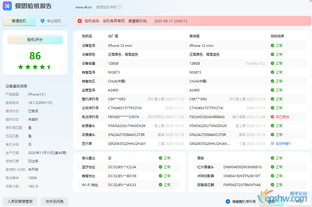Click the Wi-Fi address DC:52:85:**:A5:23
The height and width of the screenshot is (207, 312).
[x=122, y=185]
